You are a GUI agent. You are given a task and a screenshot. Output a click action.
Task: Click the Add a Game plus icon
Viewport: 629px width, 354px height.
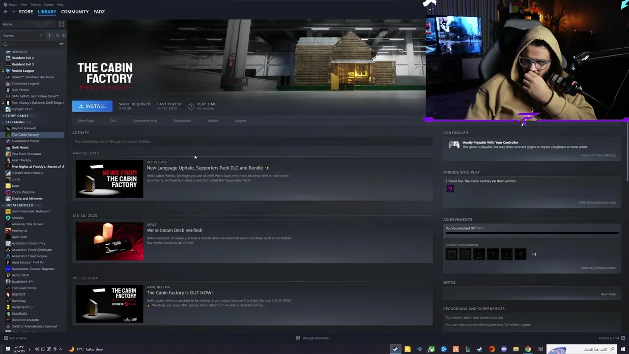tap(6, 338)
